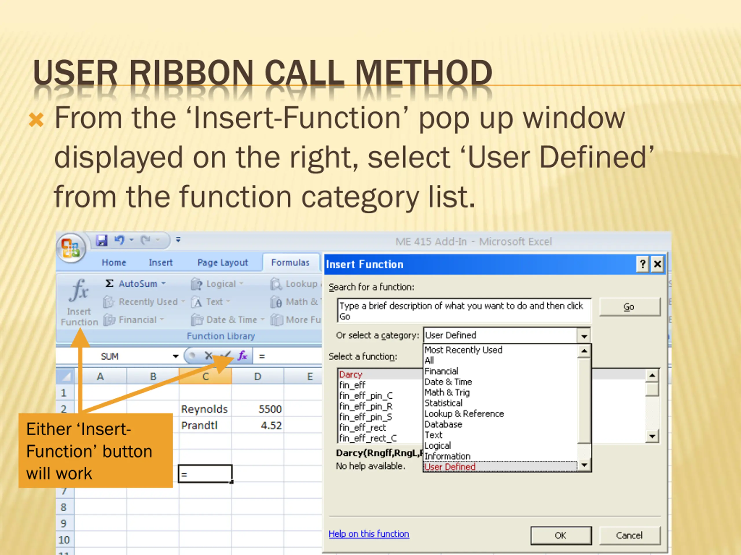The image size is (741, 555).
Task: Click function list scroll down arrow
Action: [652, 436]
